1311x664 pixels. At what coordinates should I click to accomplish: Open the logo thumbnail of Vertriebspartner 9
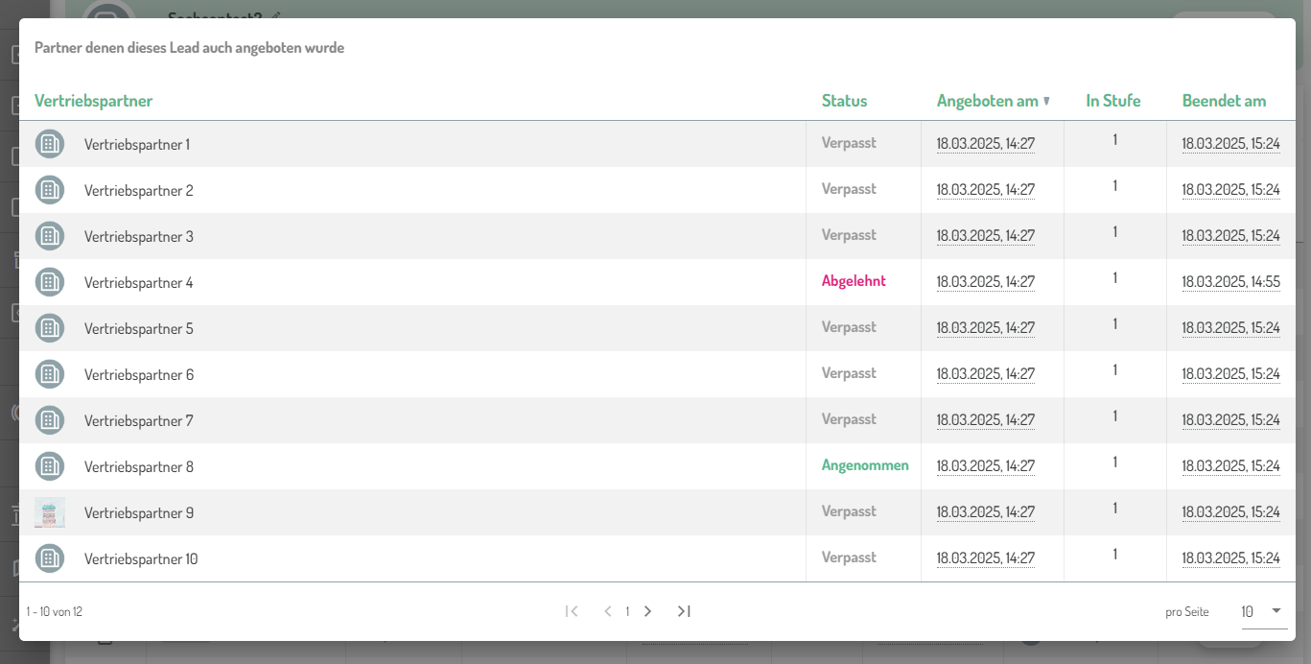(x=50, y=512)
